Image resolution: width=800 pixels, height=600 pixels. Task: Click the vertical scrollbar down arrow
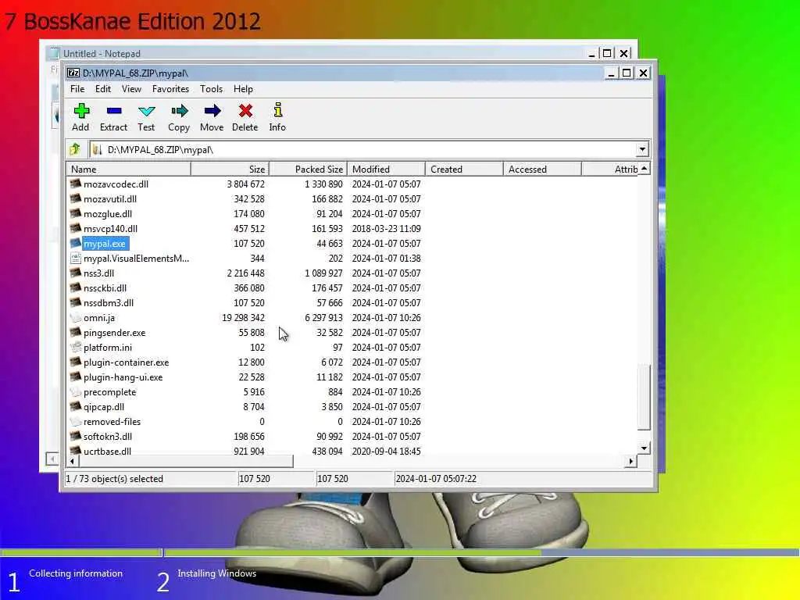[x=645, y=448]
